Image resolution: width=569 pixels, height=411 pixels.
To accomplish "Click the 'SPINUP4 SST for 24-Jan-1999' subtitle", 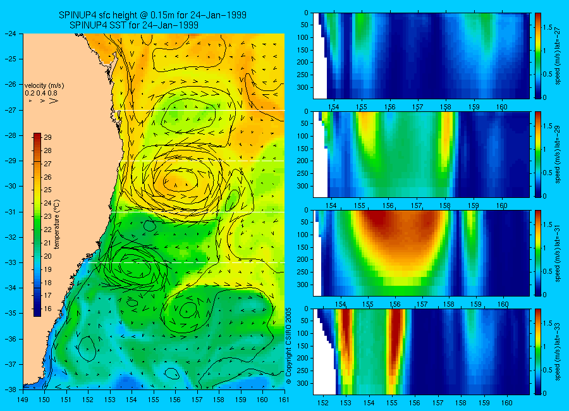I will [134, 25].
